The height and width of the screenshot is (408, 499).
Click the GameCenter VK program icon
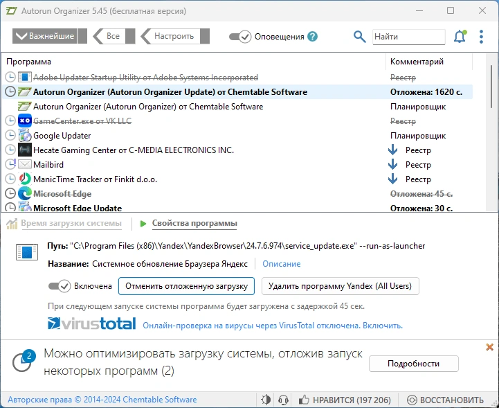pyautogui.click(x=24, y=121)
